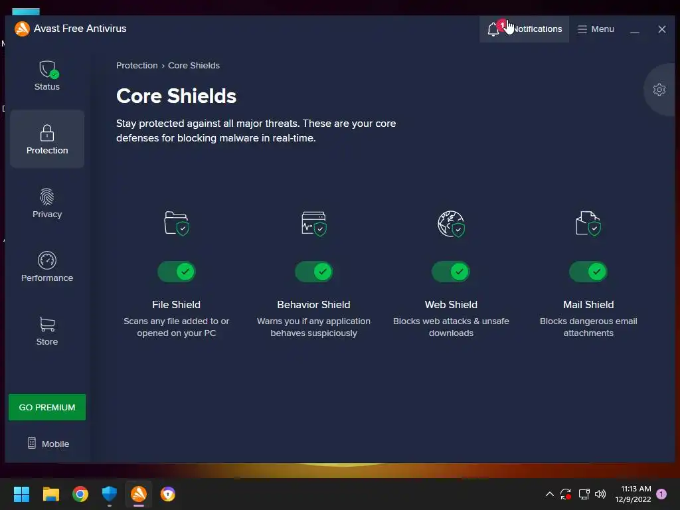Click "Blocks dangerous email attachments" description

point(588,327)
